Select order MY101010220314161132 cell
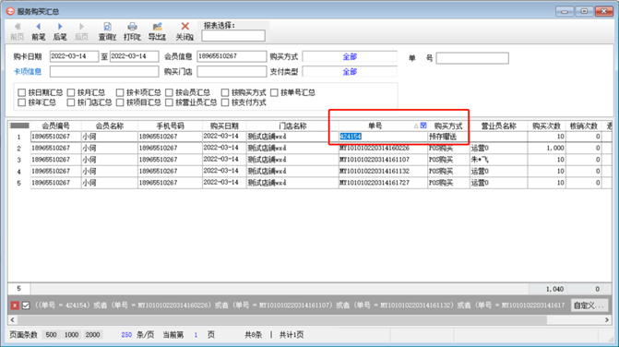 tap(383, 171)
